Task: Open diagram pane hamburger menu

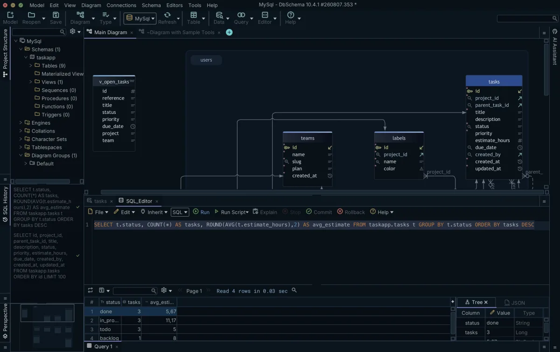Action: [544, 33]
